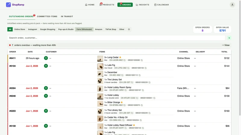Screen dimensions: 241x135
Task: Click the CUSTOMER column header
Action: (51, 52)
